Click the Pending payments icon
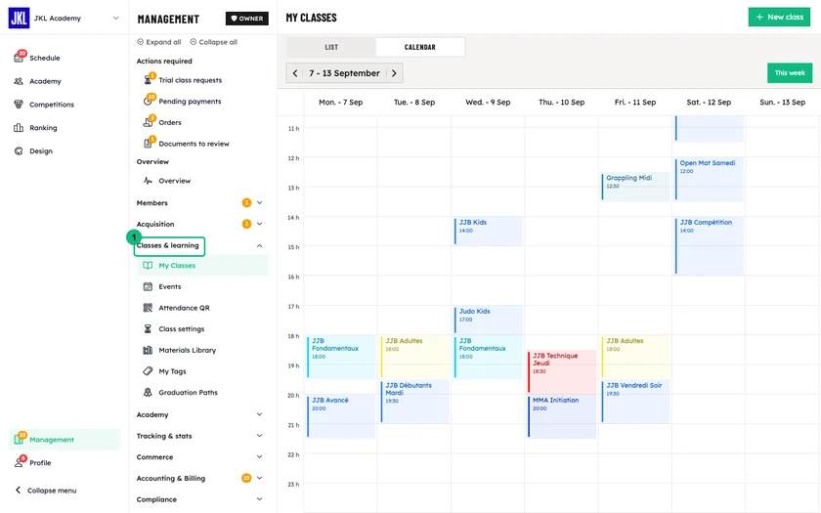 pos(148,101)
